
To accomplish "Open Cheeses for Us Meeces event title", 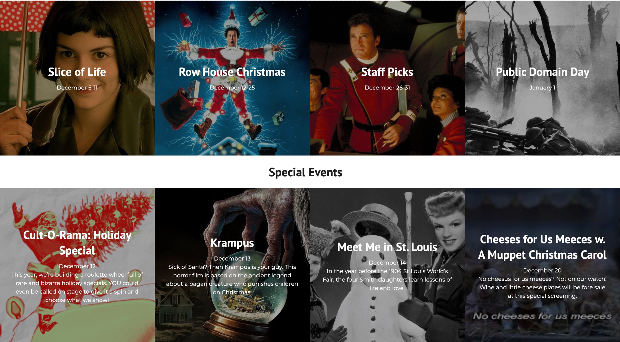I will pos(542,247).
